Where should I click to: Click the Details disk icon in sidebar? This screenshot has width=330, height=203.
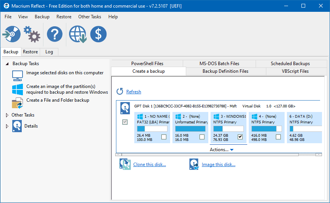click(x=17, y=126)
